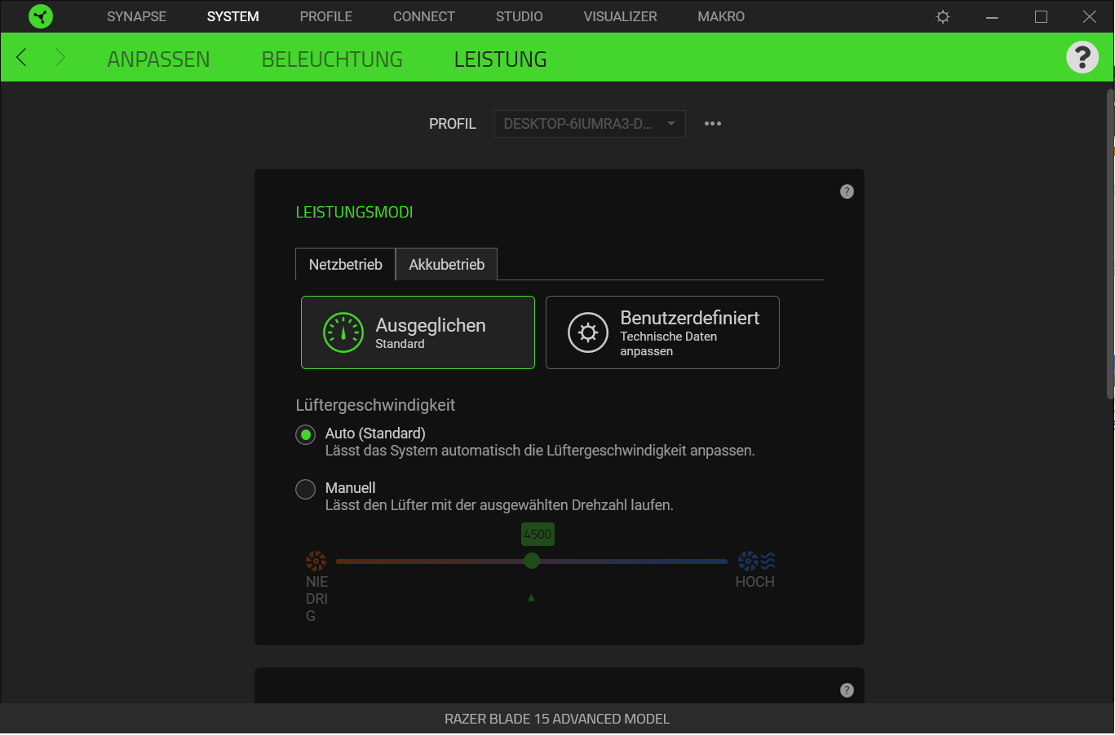Minimize the Razer Synapse window

tap(992, 16)
